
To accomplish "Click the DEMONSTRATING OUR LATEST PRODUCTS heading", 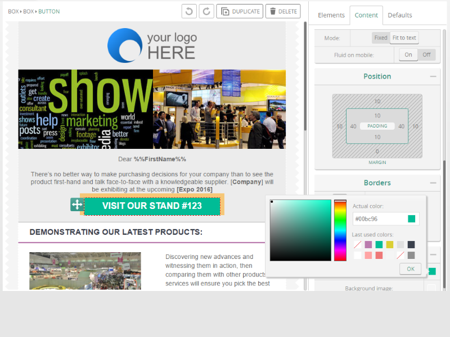I will [x=116, y=232].
